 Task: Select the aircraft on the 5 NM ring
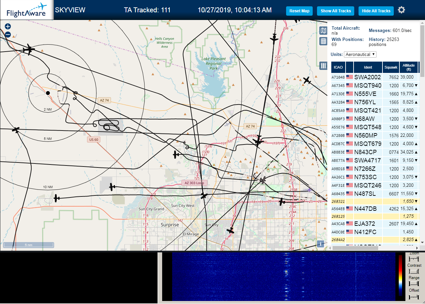16,130
